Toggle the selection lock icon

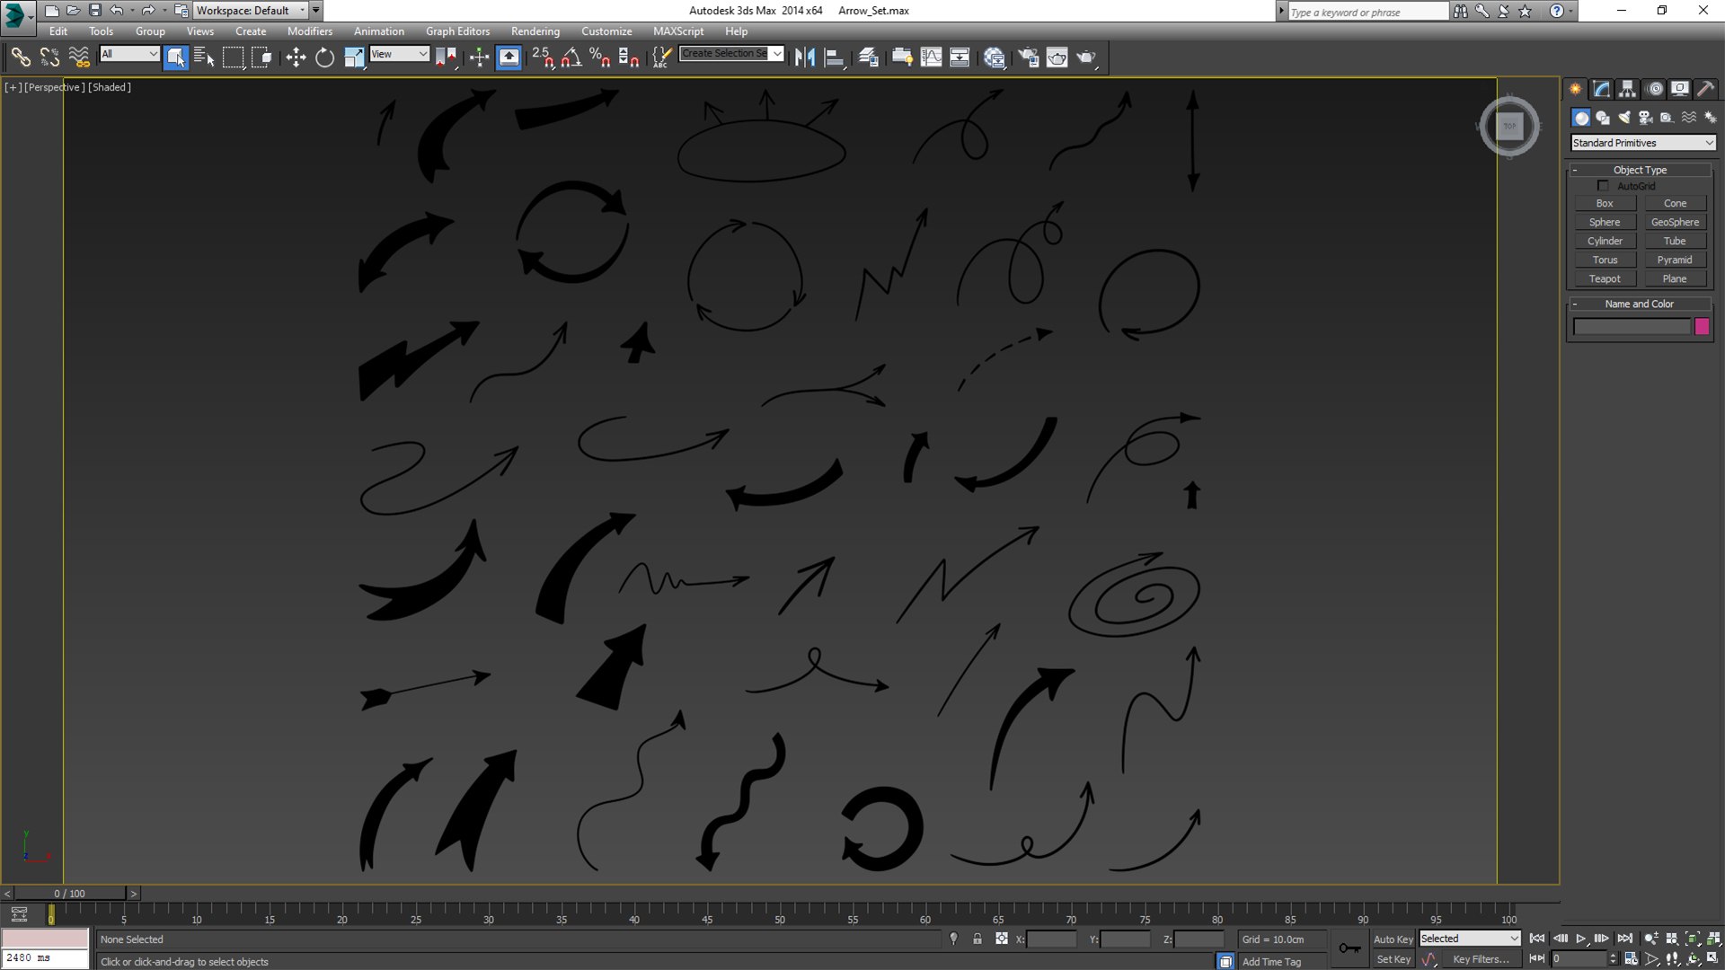(977, 939)
